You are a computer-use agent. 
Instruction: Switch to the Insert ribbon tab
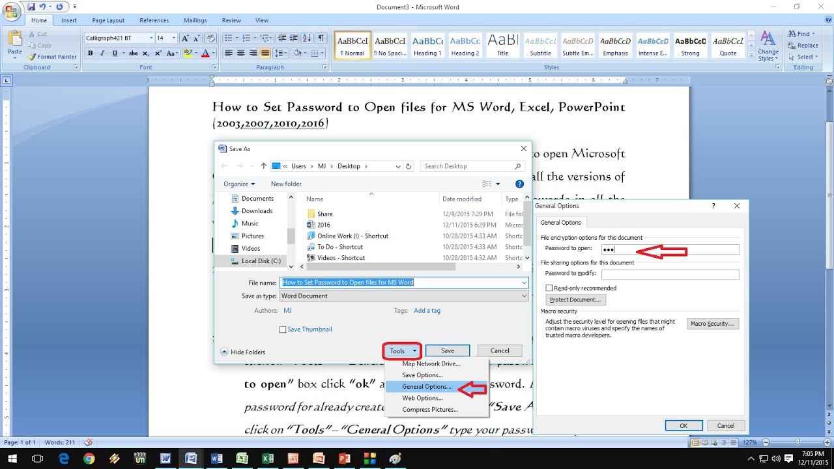(69, 20)
